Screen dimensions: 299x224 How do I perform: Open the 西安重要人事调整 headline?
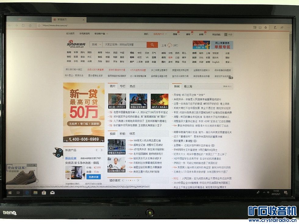[185, 141]
